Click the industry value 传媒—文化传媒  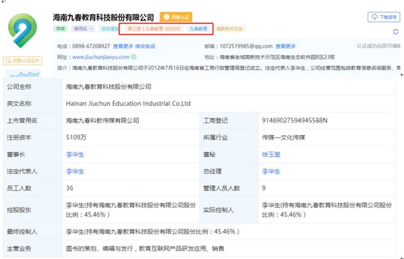coord(283,138)
